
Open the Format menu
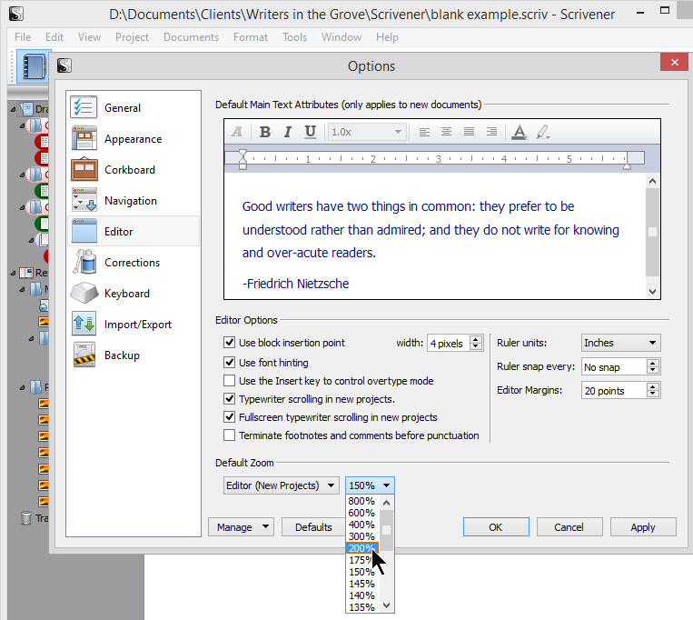(x=250, y=37)
